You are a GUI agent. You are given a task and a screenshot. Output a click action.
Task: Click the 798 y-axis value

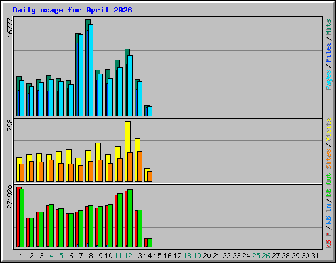tap(10, 125)
